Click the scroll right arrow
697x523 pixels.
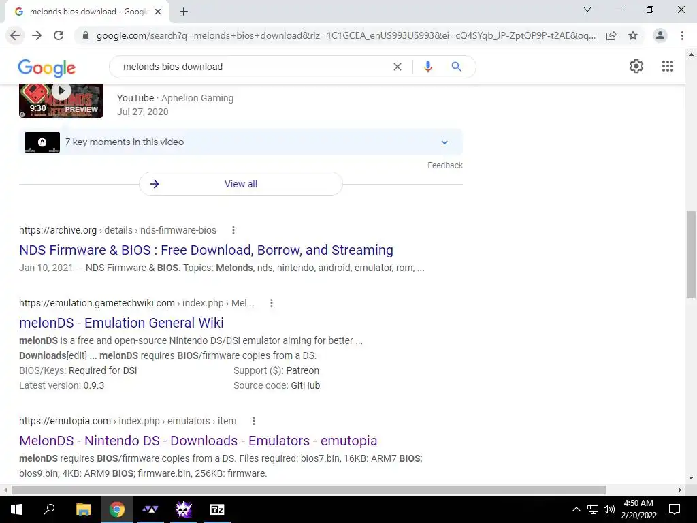680,490
